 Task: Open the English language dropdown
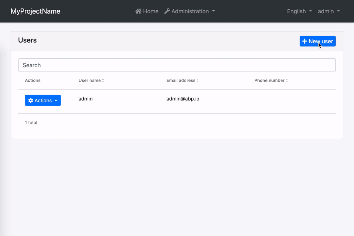299,11
